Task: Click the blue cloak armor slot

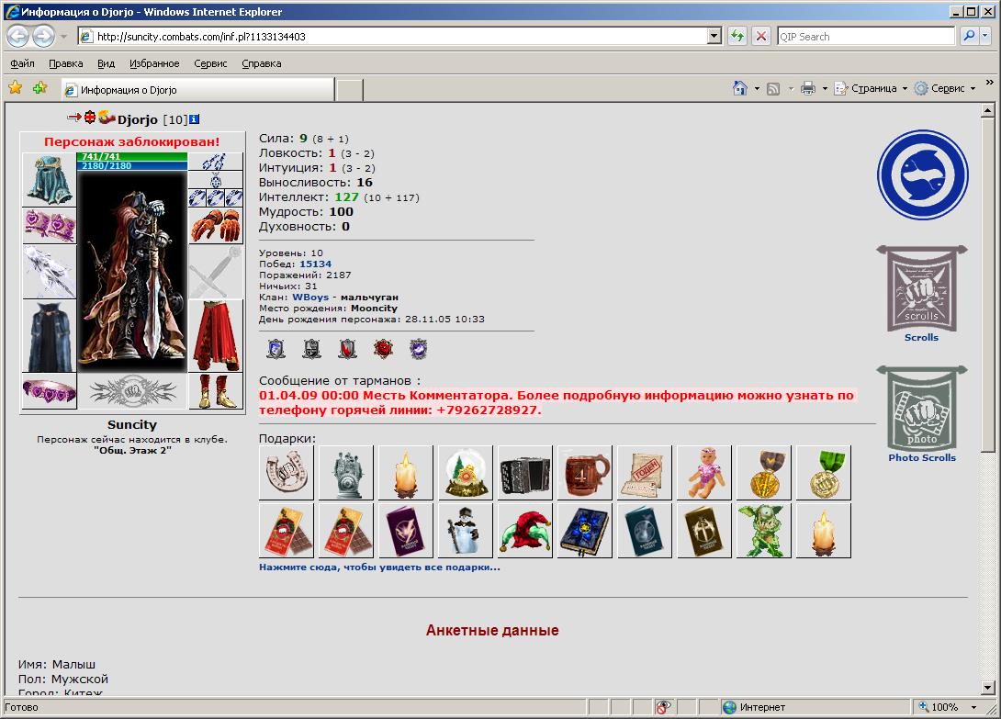Action: pos(50,336)
